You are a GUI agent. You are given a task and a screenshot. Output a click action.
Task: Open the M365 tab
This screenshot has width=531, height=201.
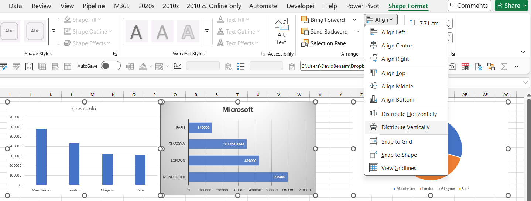[x=122, y=6]
